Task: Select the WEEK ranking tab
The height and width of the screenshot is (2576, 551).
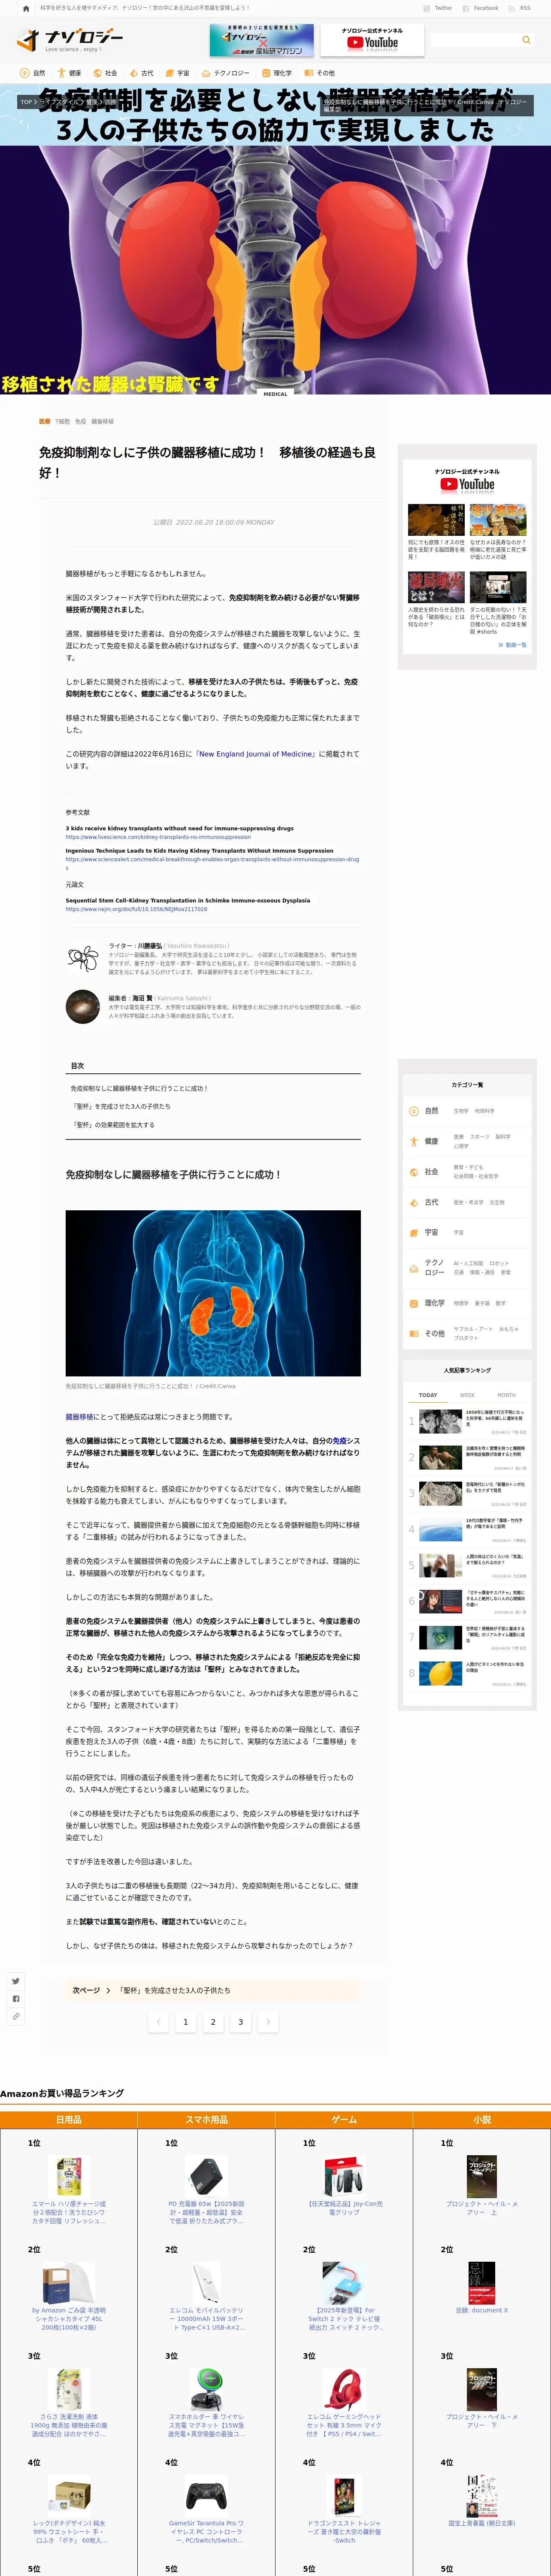Action: pyautogui.click(x=467, y=1395)
